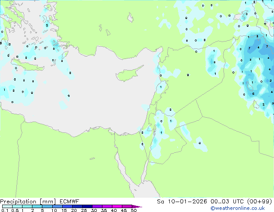Click the '45' legend scale number
The width and height of the screenshot is (274, 212).
pos(124,210)
